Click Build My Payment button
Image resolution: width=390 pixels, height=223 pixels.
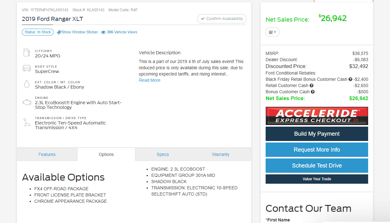tap(317, 134)
